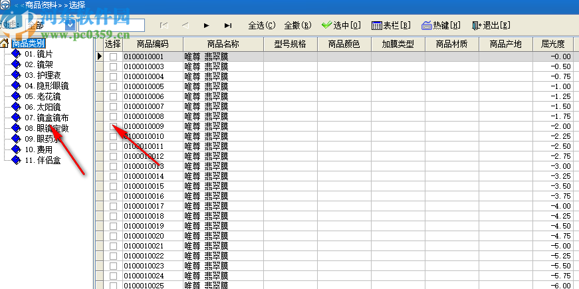Click the diamond icon beside 04.隐形眼镜
Image resolution: width=579 pixels, height=289 pixels.
coord(16,86)
